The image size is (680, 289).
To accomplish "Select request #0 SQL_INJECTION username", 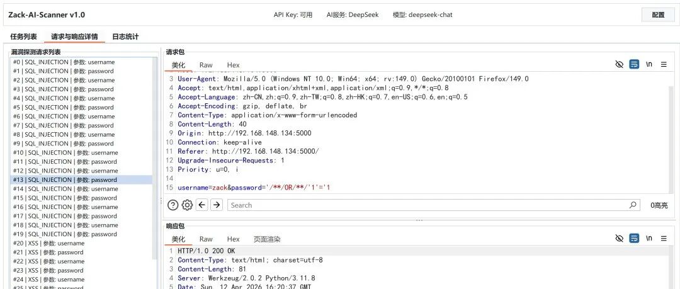I will [x=81, y=62].
